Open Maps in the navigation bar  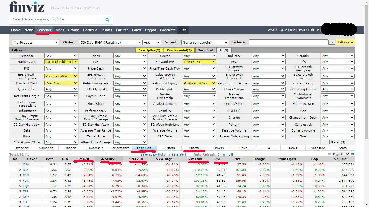[x=60, y=30]
